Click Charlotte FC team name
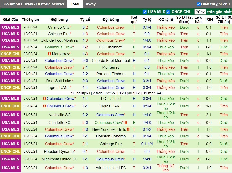The width and height of the screenshot is (232, 173). pos(59,123)
